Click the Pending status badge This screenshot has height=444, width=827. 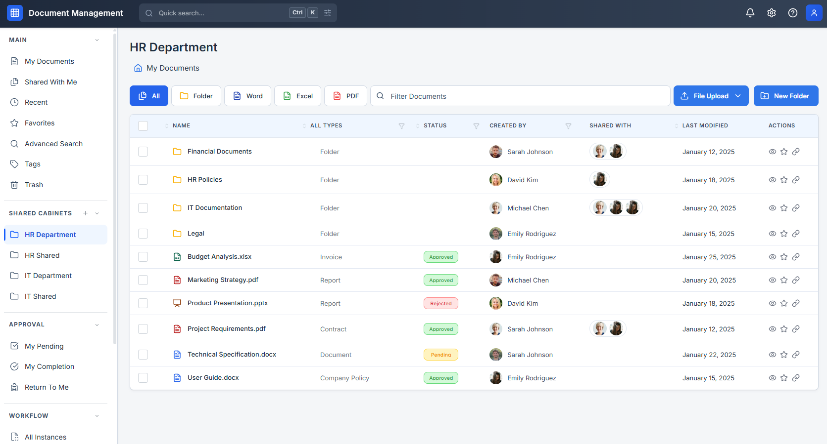point(441,355)
